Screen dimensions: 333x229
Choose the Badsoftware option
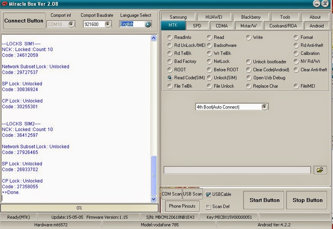coord(209,45)
